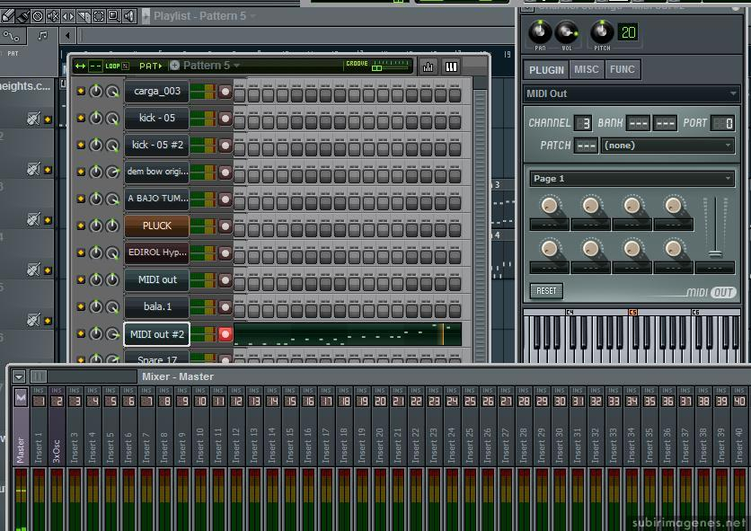Viewport: 751px width, 531px height.
Task: Expand the Page 1 dropdown
Action: 729,178
